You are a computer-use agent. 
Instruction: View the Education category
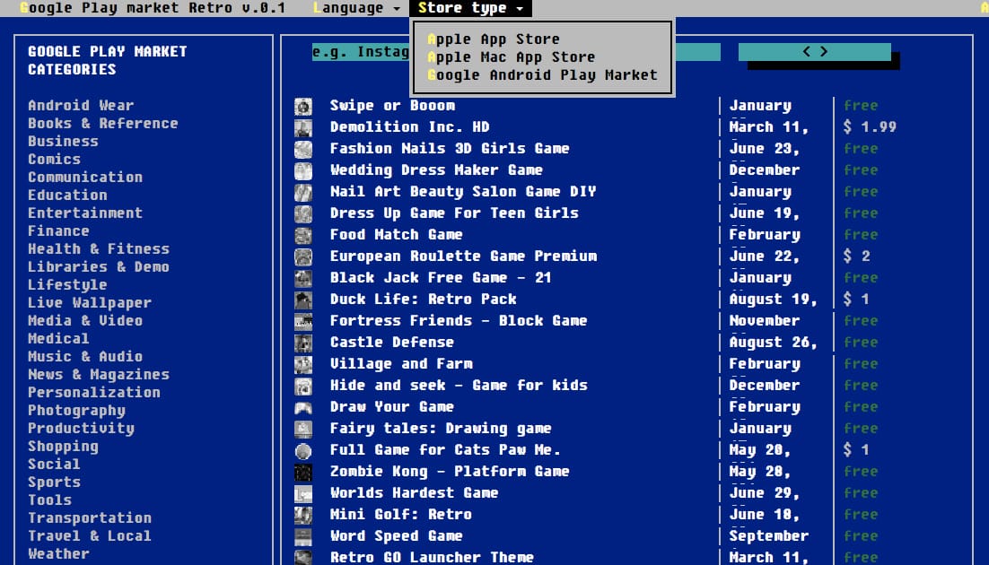[x=67, y=196]
